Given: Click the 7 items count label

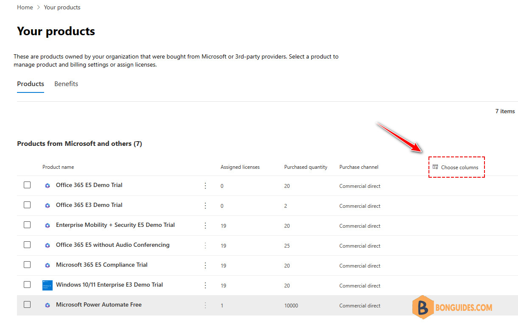Looking at the screenshot, I should pos(505,111).
